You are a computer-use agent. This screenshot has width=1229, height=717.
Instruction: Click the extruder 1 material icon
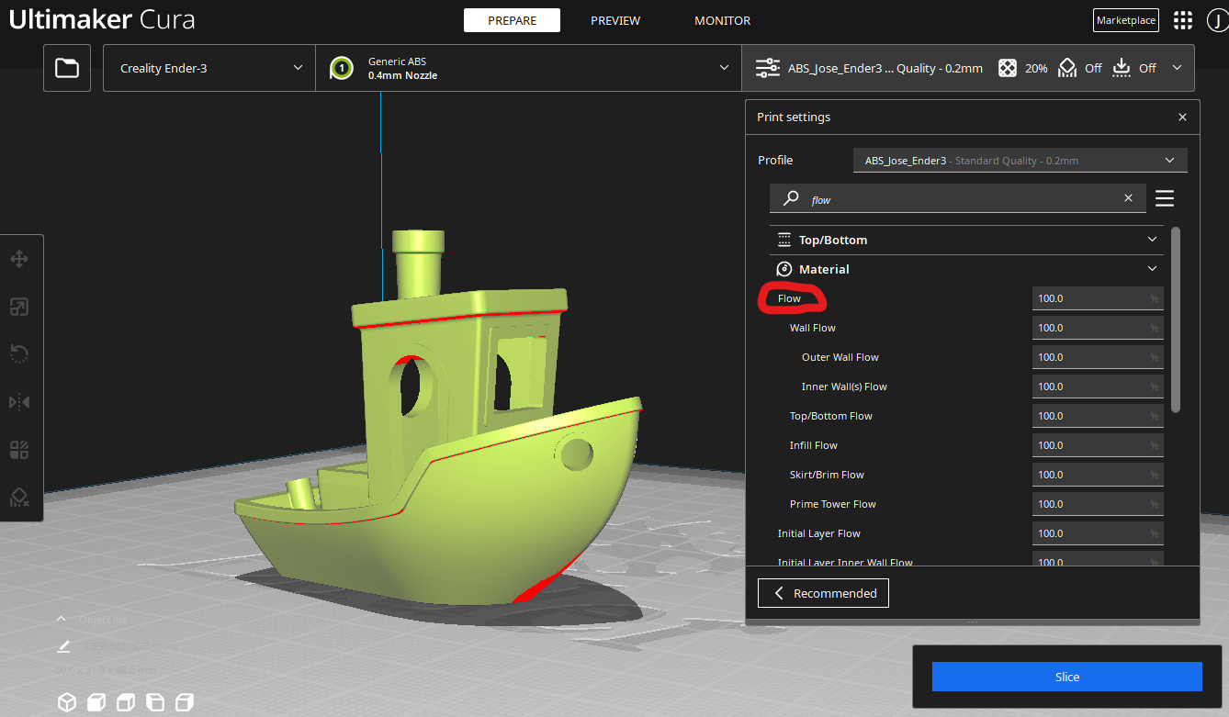pos(342,68)
